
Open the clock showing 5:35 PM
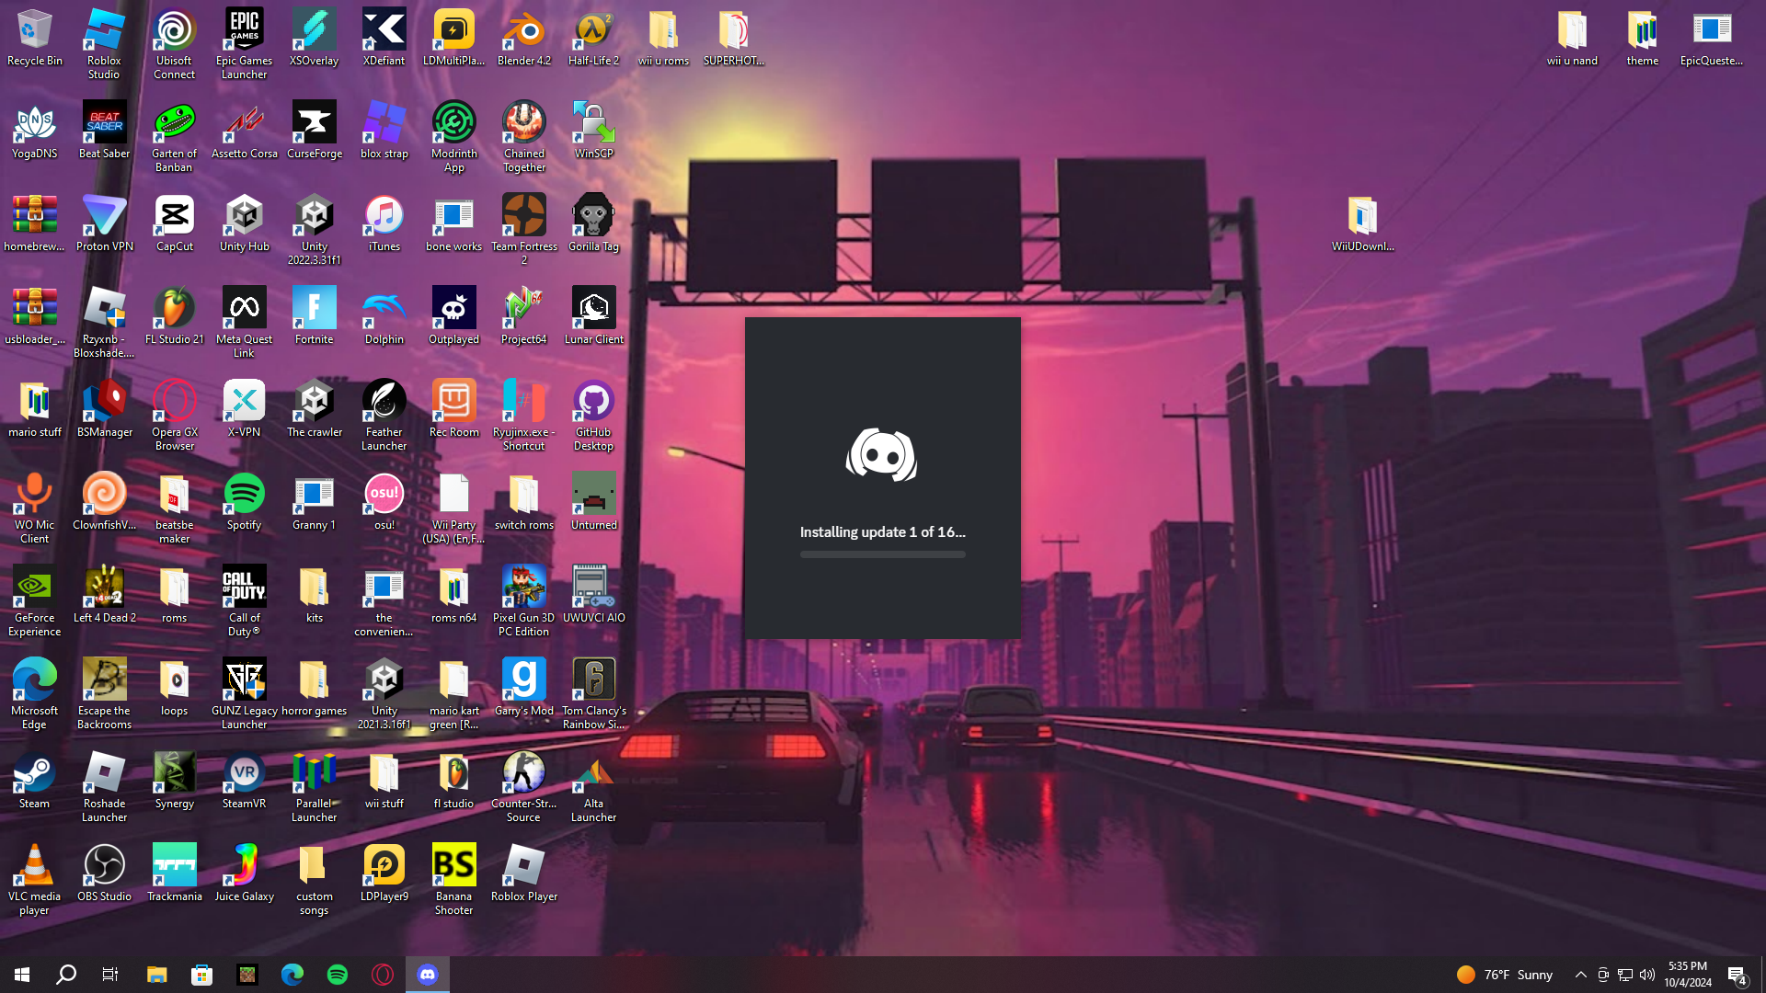click(1688, 975)
